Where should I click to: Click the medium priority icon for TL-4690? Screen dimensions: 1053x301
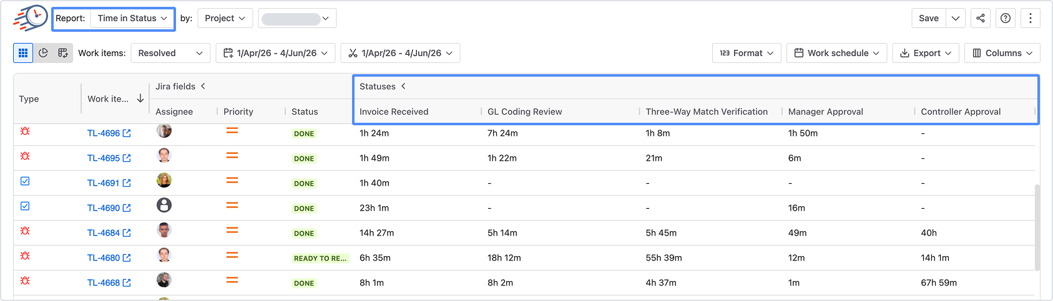232,205
